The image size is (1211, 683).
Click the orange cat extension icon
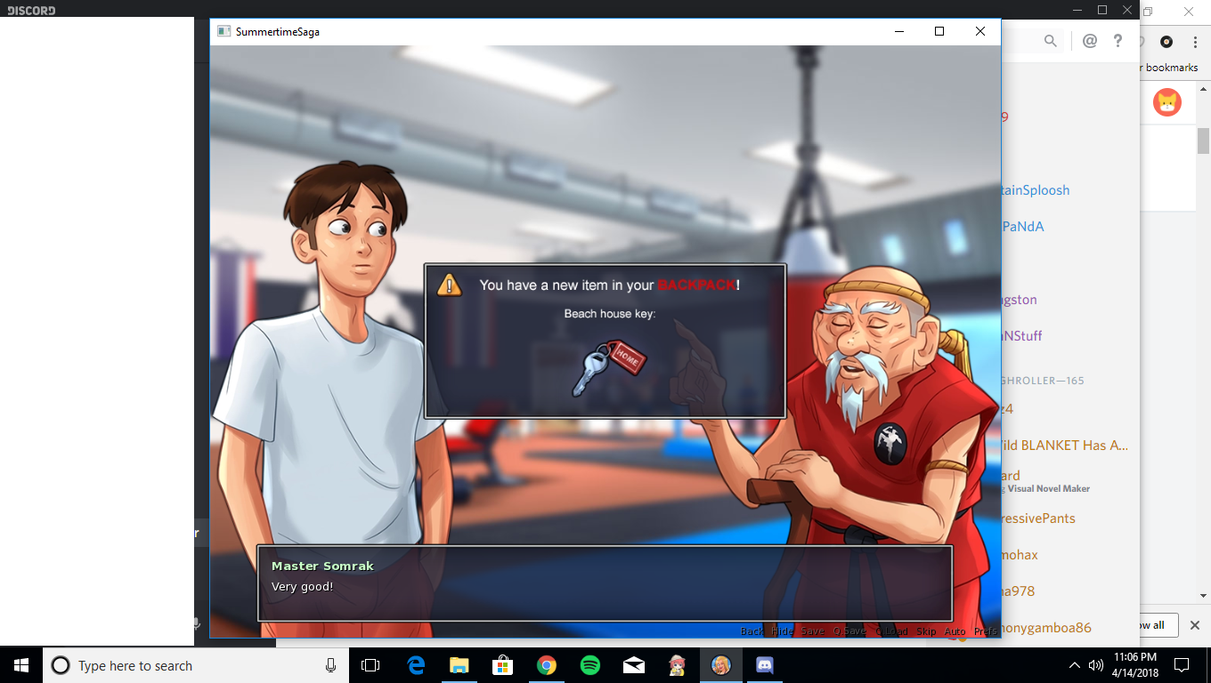point(1166,102)
